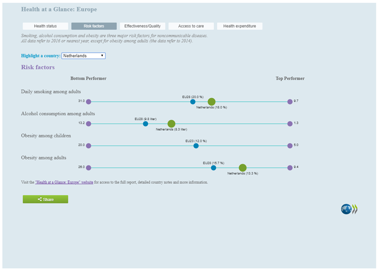Click Netherlands green dot on daily smoking
This screenshot has height=274, width=381.
[x=211, y=102]
